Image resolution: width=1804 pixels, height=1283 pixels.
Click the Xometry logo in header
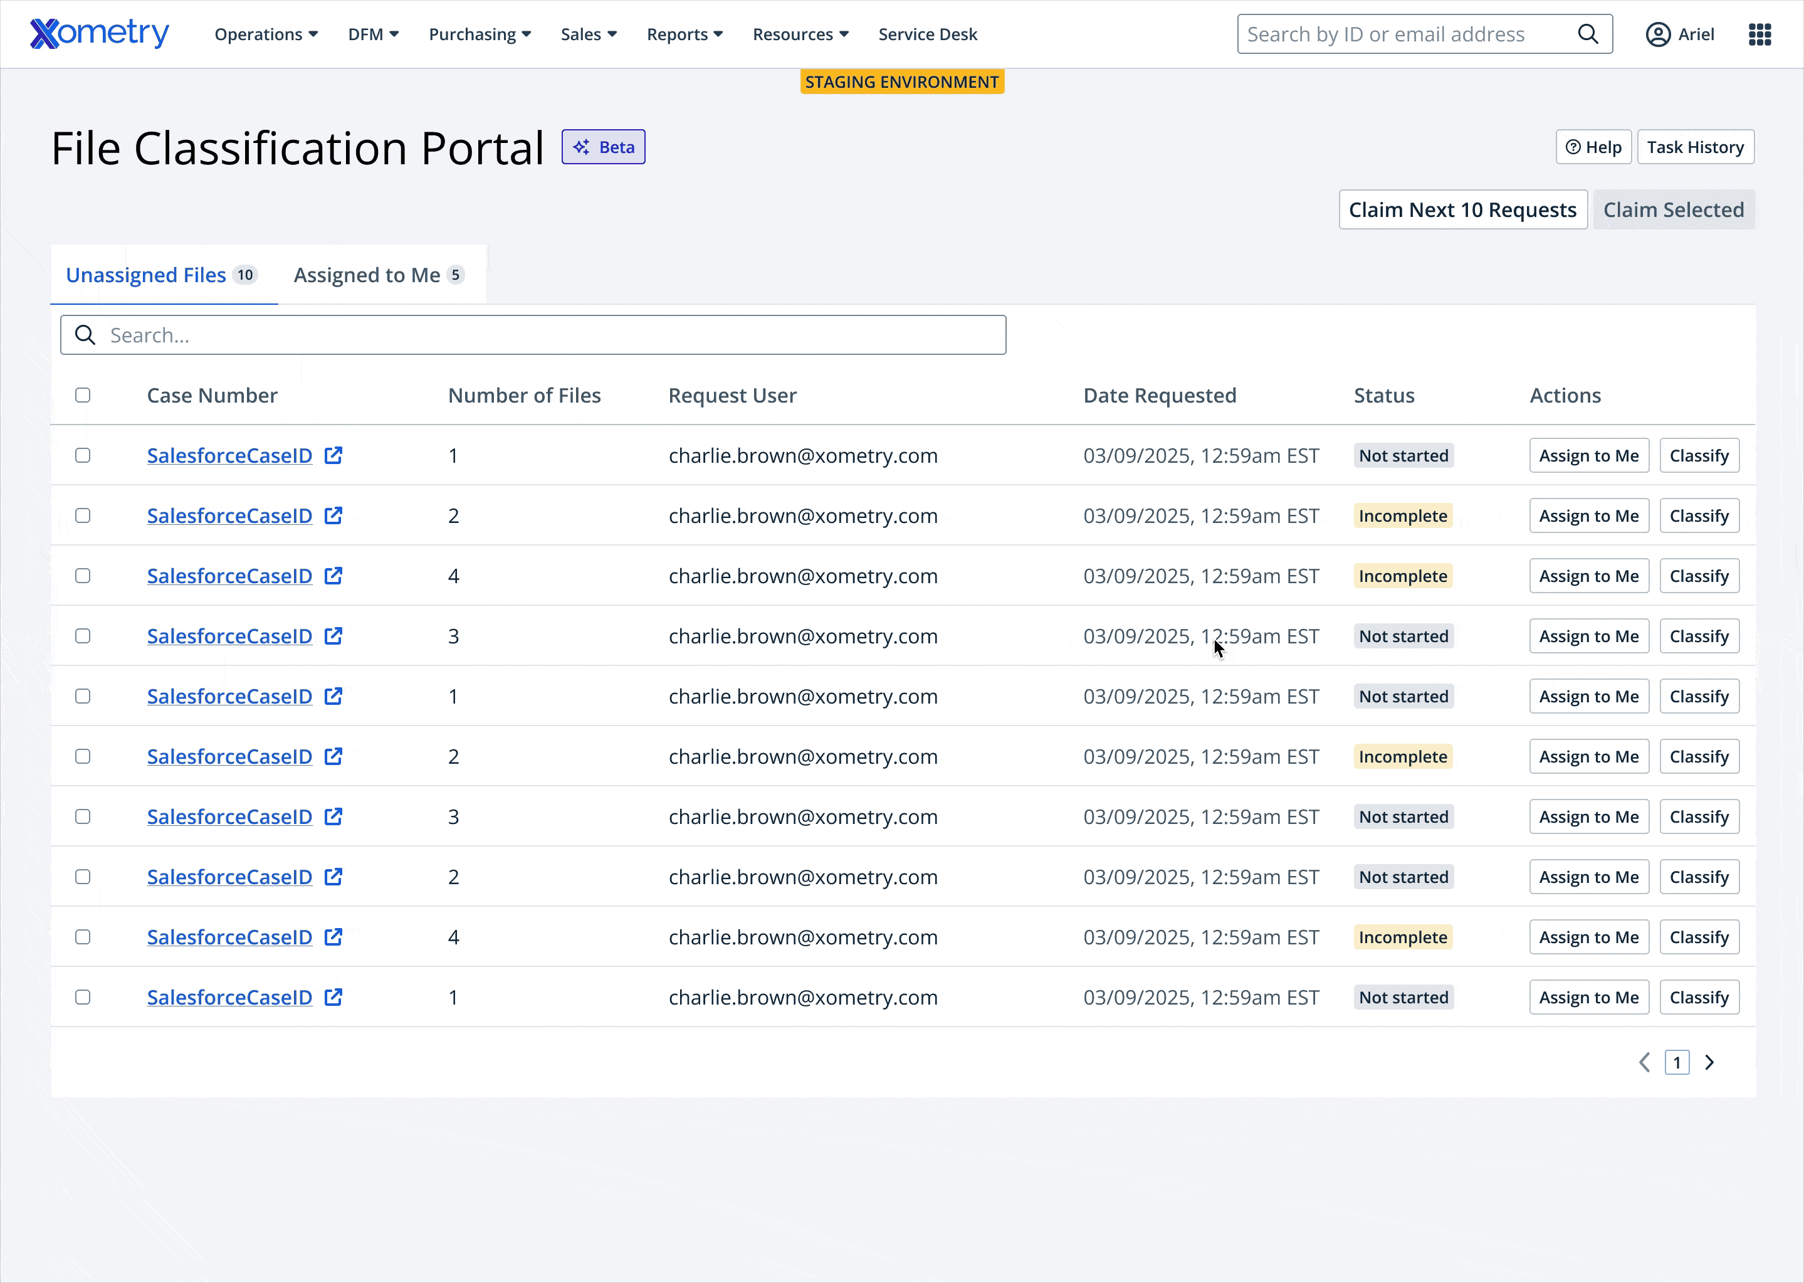coord(100,33)
